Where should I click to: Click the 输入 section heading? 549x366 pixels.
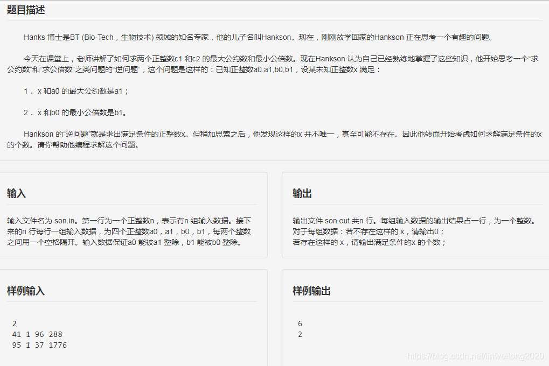click(x=16, y=193)
